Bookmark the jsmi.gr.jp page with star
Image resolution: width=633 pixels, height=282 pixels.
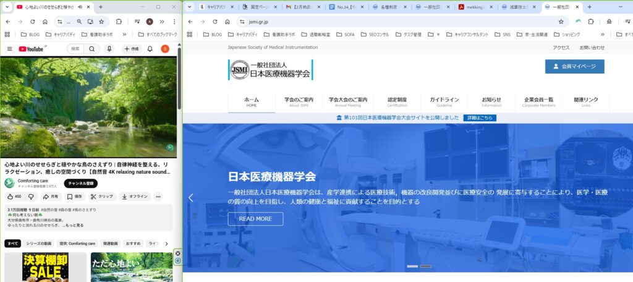561,22
